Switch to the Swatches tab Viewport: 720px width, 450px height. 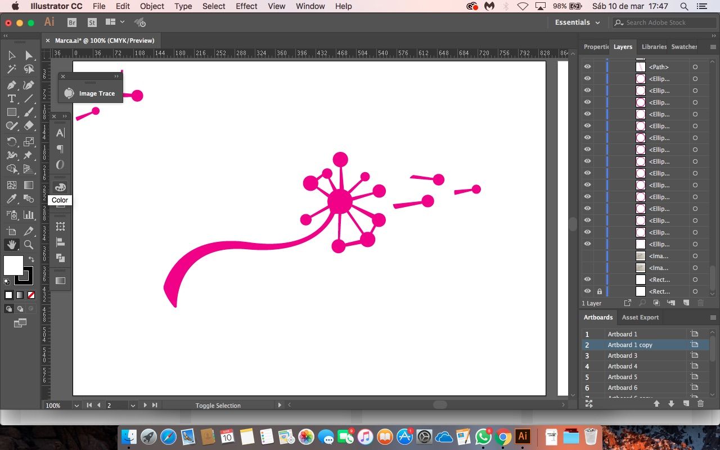tap(684, 47)
